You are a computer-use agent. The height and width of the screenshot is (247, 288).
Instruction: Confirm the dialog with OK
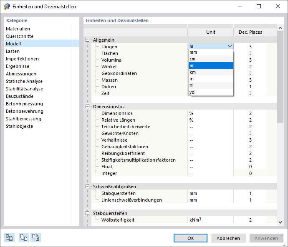coord(190,238)
